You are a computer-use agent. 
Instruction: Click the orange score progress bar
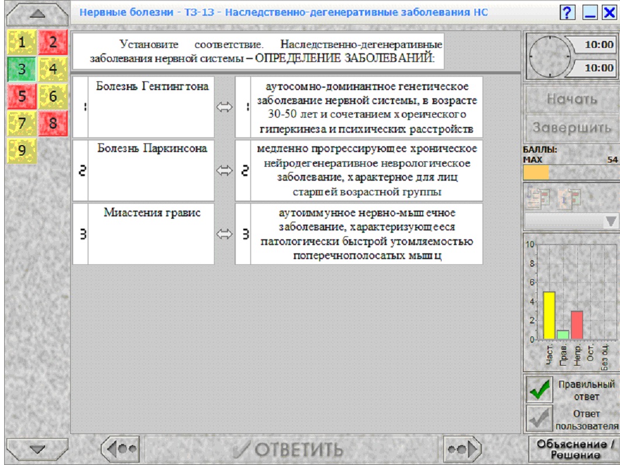536,173
